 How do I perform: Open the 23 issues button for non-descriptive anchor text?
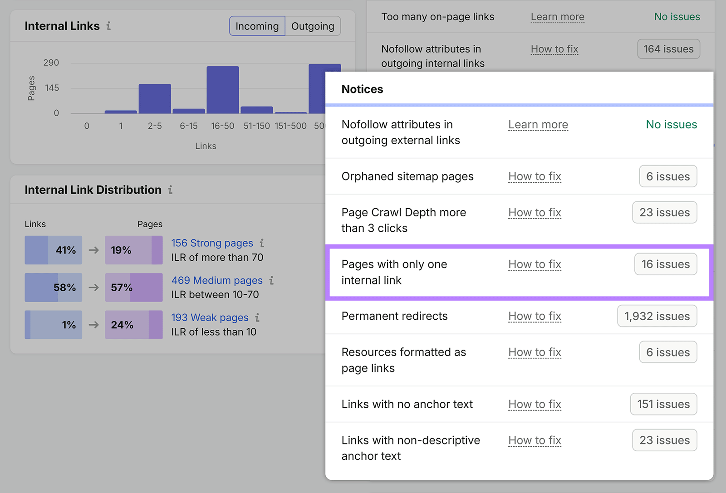pyautogui.click(x=665, y=440)
